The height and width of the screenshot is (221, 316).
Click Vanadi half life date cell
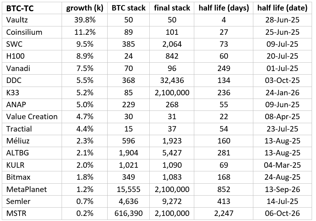282,68
